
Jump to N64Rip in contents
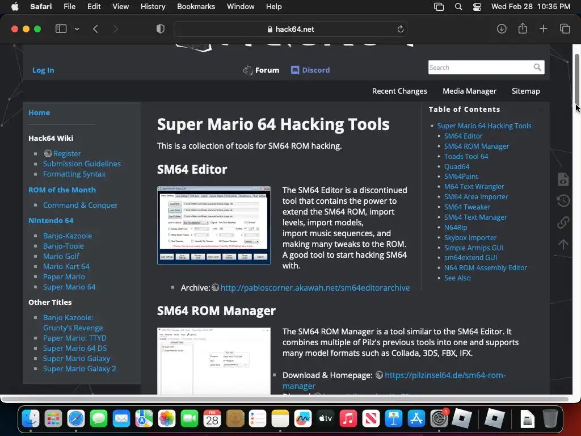pos(456,227)
